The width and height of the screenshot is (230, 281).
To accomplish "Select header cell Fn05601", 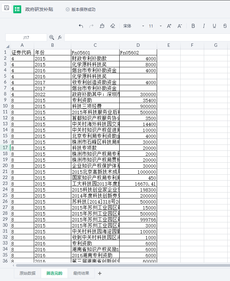I will [x=95, y=52].
